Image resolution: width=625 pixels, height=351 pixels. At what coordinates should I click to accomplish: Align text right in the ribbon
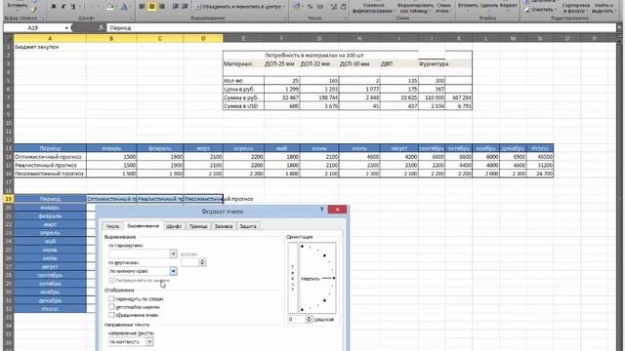162,7
